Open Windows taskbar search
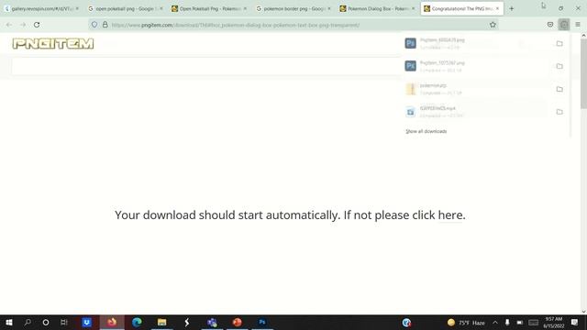 (28, 322)
